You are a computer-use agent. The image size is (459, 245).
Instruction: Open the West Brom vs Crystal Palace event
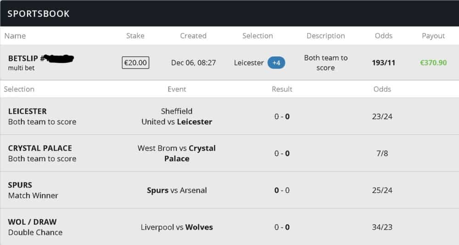click(177, 153)
